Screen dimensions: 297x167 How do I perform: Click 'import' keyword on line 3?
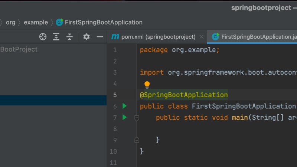[x=152, y=72]
